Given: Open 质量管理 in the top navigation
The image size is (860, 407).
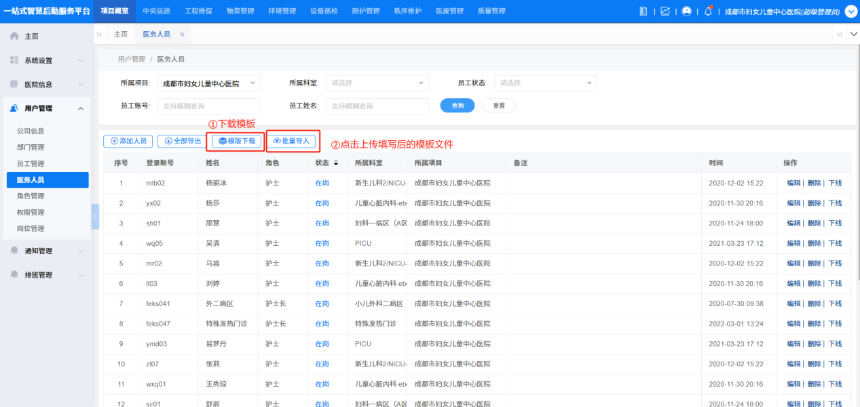Looking at the screenshot, I should click(491, 11).
